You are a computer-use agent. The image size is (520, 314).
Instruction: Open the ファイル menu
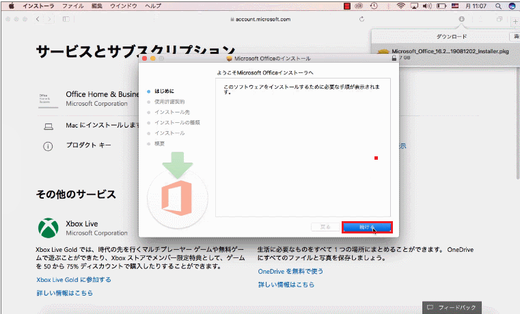[73, 6]
